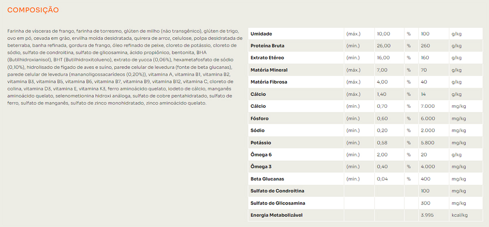Click the 26,00 protein percentage value
The height and width of the screenshot is (227, 489).
pos(384,46)
